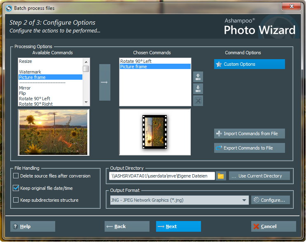Screen dimensions: 306x242
Task: Uncheck Keep original file date/time
Action: click(x=16, y=188)
